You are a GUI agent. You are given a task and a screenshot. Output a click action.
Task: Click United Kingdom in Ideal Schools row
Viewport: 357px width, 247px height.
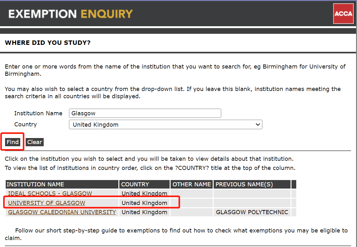[x=144, y=194]
